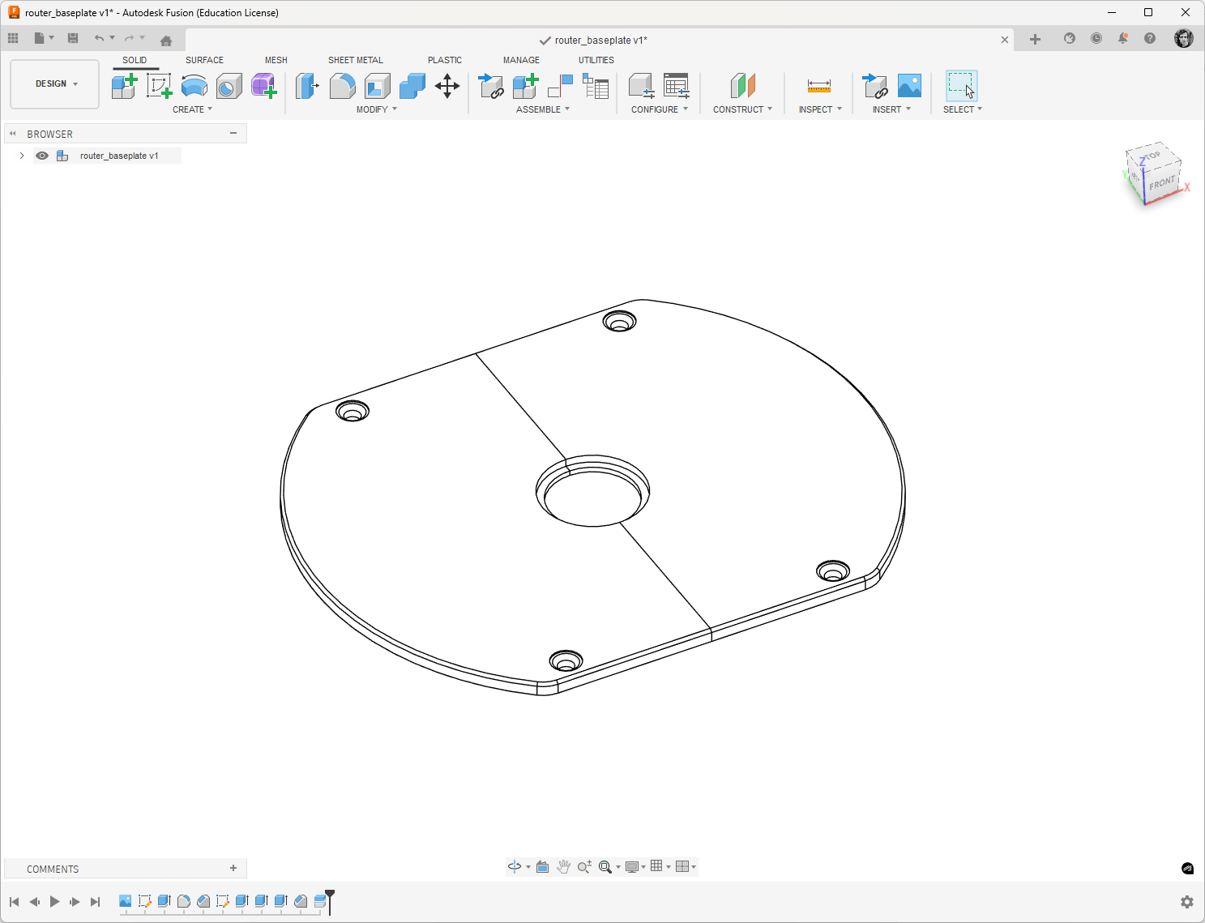Image resolution: width=1205 pixels, height=923 pixels.
Task: Switch to the SURFACE tab
Action: [204, 60]
